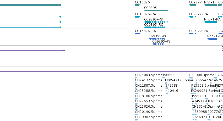Open EST GH25003.5prime label
Screen dimensions: 223x121
(x=149, y=75)
